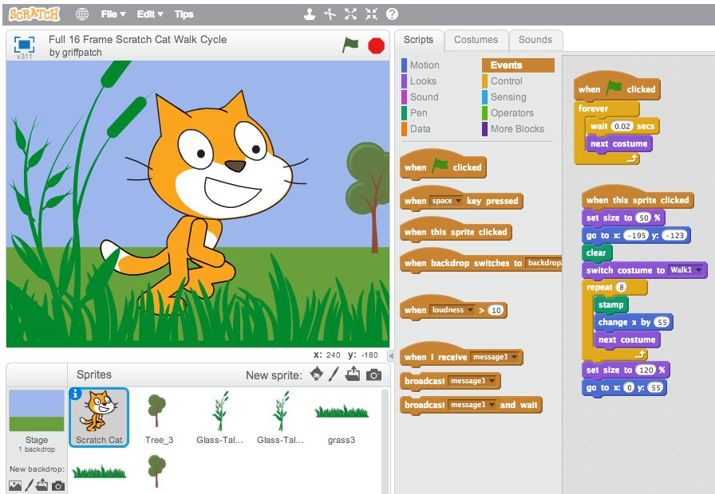Click the y -123 value field
Image resolution: width=715 pixels, height=494 pixels.
pyautogui.click(x=674, y=235)
